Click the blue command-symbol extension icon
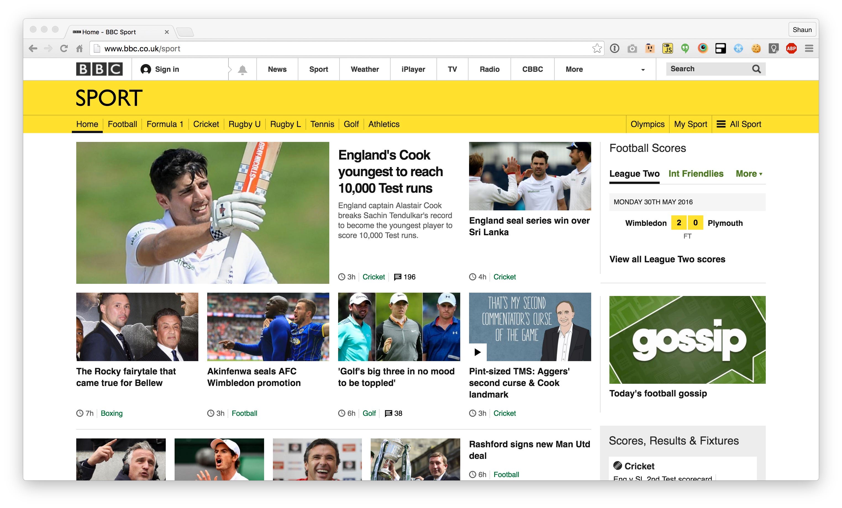 coord(738,49)
